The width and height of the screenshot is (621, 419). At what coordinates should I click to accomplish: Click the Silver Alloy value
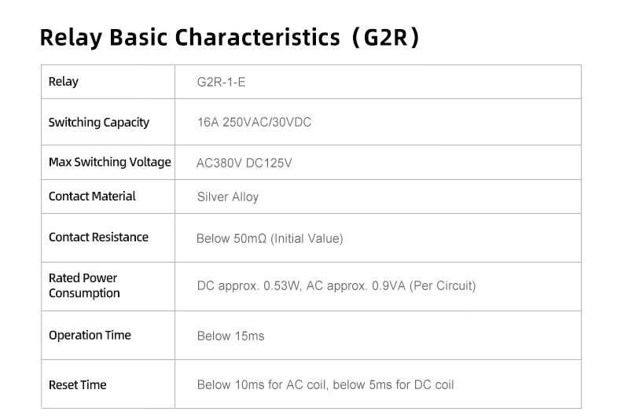(228, 197)
